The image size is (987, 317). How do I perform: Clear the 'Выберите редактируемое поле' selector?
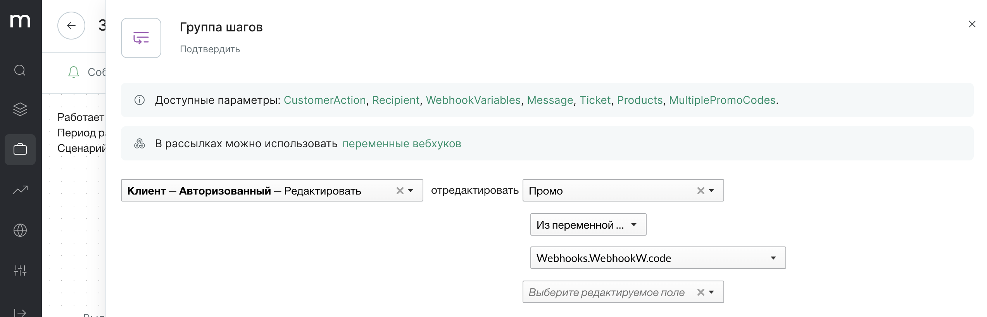(701, 292)
